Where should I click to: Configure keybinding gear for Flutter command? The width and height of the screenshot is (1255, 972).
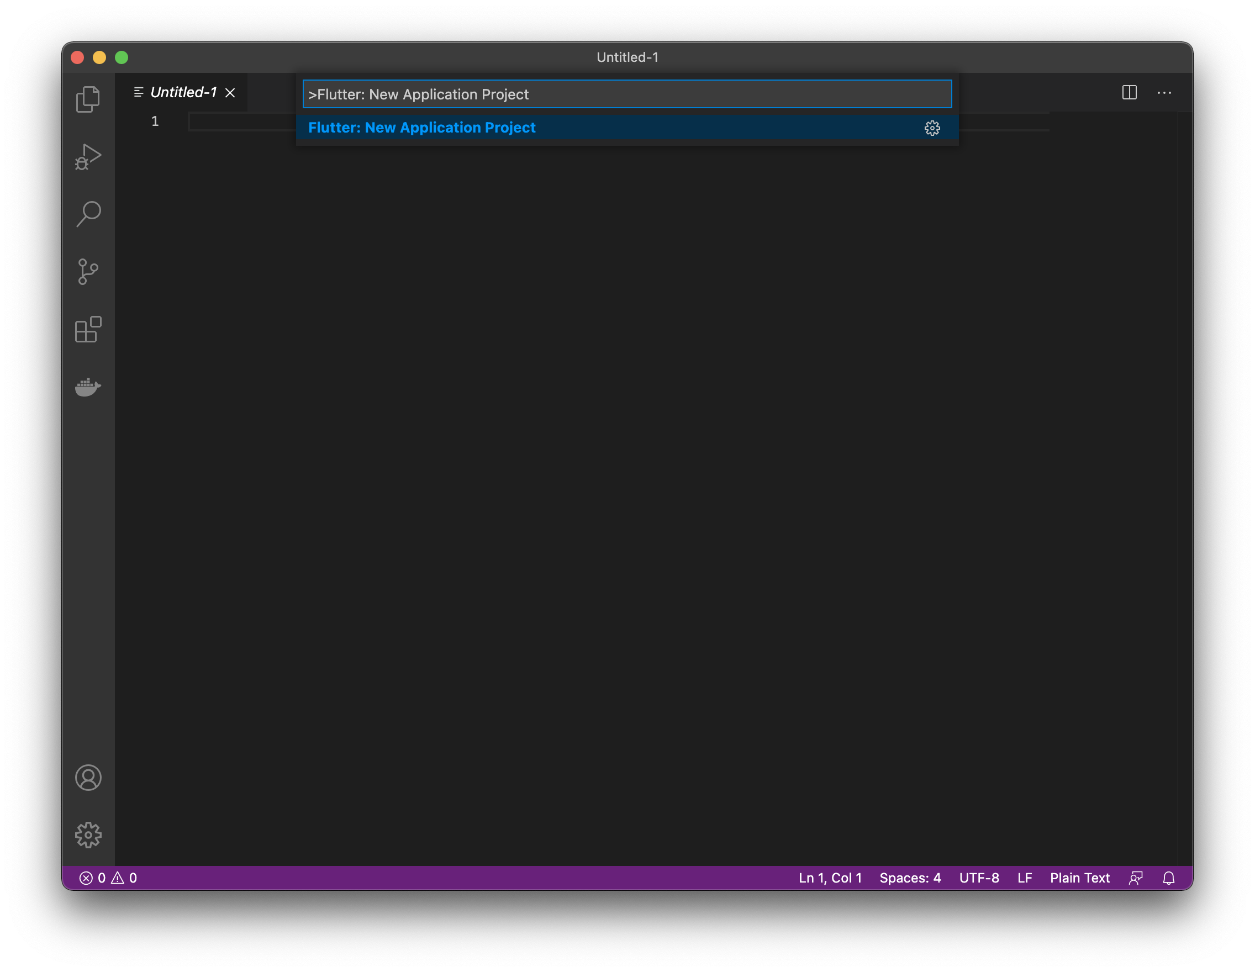932,128
